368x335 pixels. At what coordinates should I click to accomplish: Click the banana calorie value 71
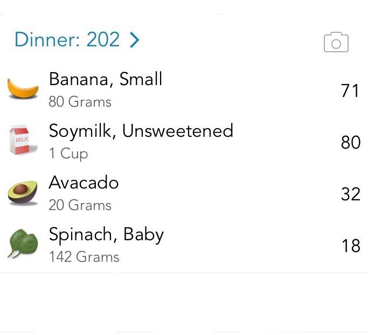pyautogui.click(x=350, y=90)
